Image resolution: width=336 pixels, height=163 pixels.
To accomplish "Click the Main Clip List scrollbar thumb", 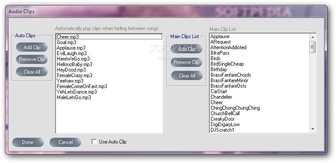I will click(313, 47).
